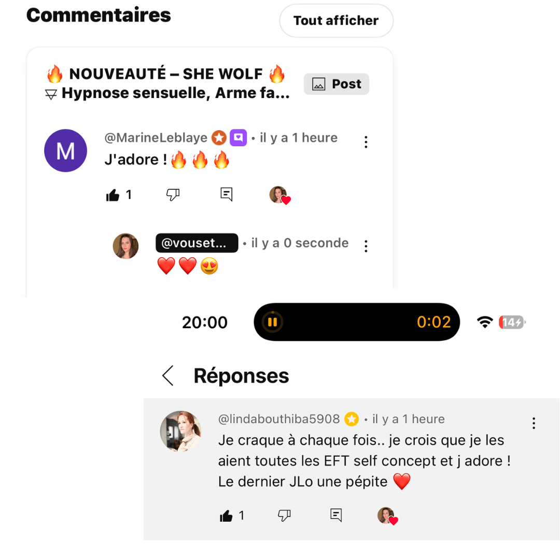The width and height of the screenshot is (560, 560).
Task: Open the Post tag on She Wolf card
Action: pos(337,84)
